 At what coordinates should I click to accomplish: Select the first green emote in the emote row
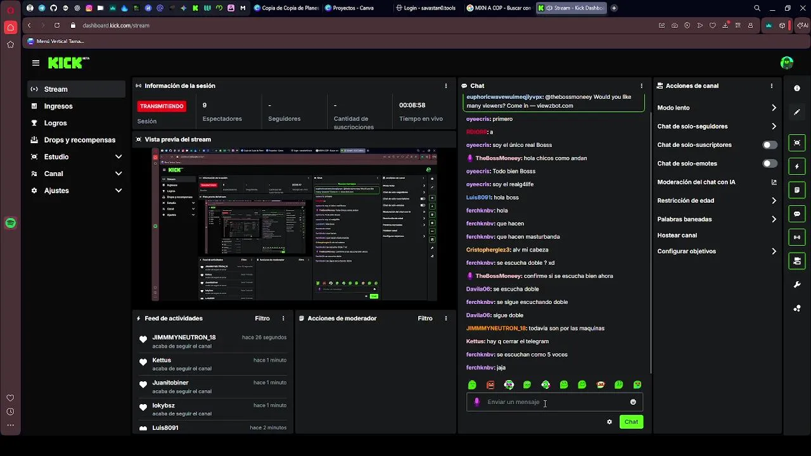tap(472, 384)
